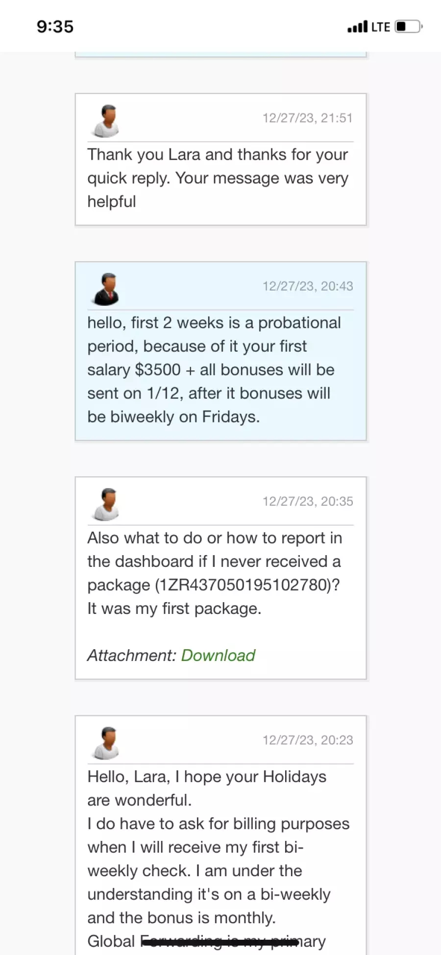Tap the LTE network indicator
This screenshot has width=441, height=955.
point(381,27)
